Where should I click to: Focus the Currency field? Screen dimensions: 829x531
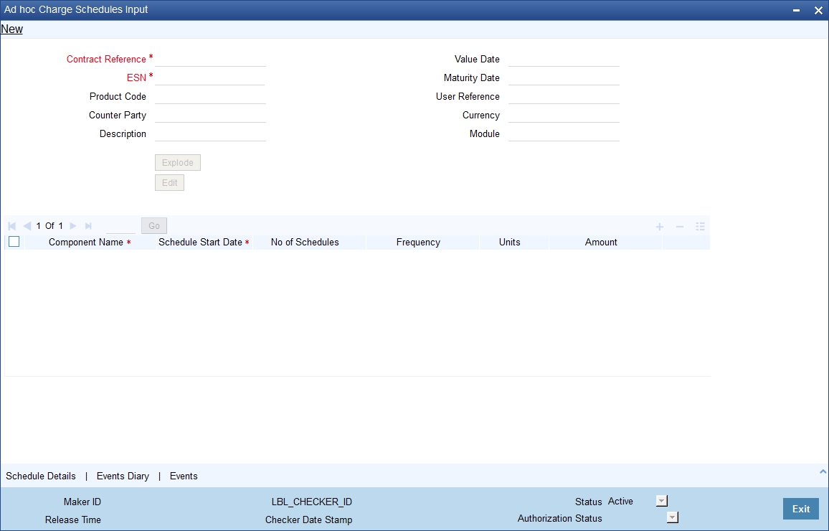coord(564,116)
